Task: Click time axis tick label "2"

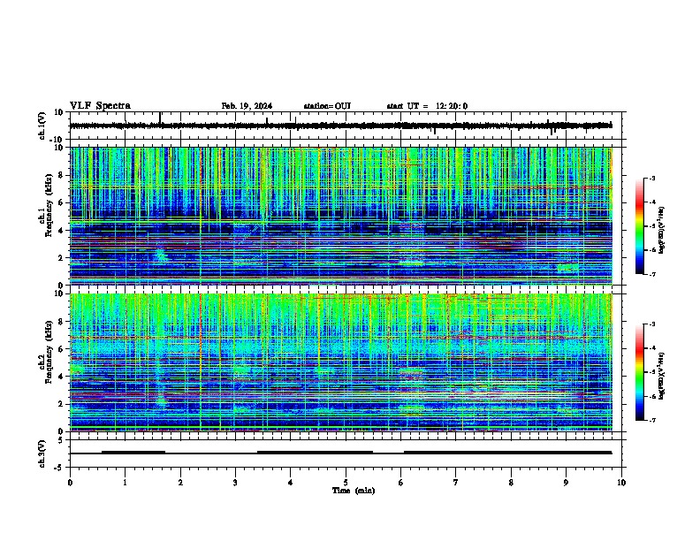Action: pos(180,483)
